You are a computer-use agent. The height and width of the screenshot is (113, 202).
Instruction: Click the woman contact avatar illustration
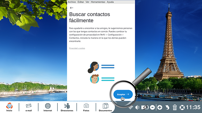[94, 67]
